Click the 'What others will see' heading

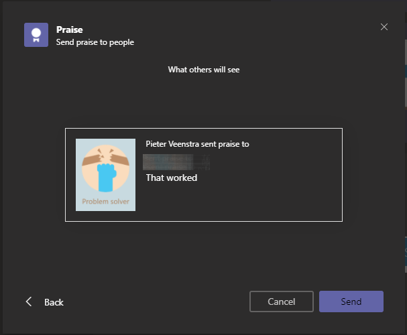(204, 70)
